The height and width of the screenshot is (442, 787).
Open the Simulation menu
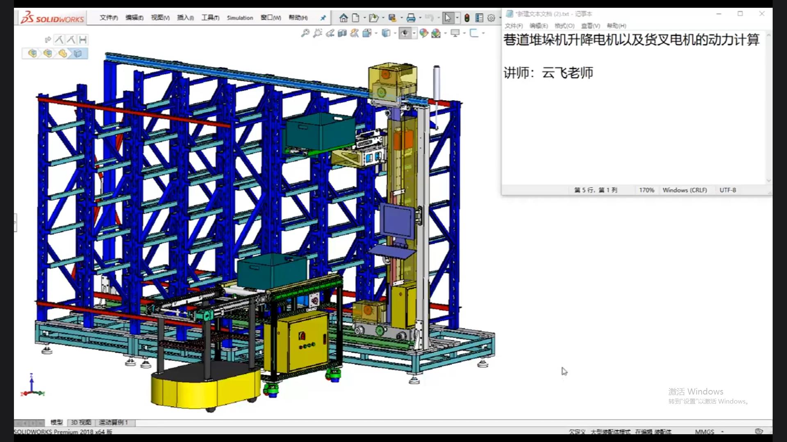coord(240,18)
